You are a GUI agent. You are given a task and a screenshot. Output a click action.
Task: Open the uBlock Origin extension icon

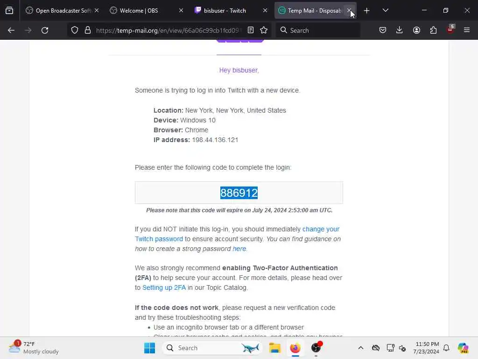click(450, 29)
